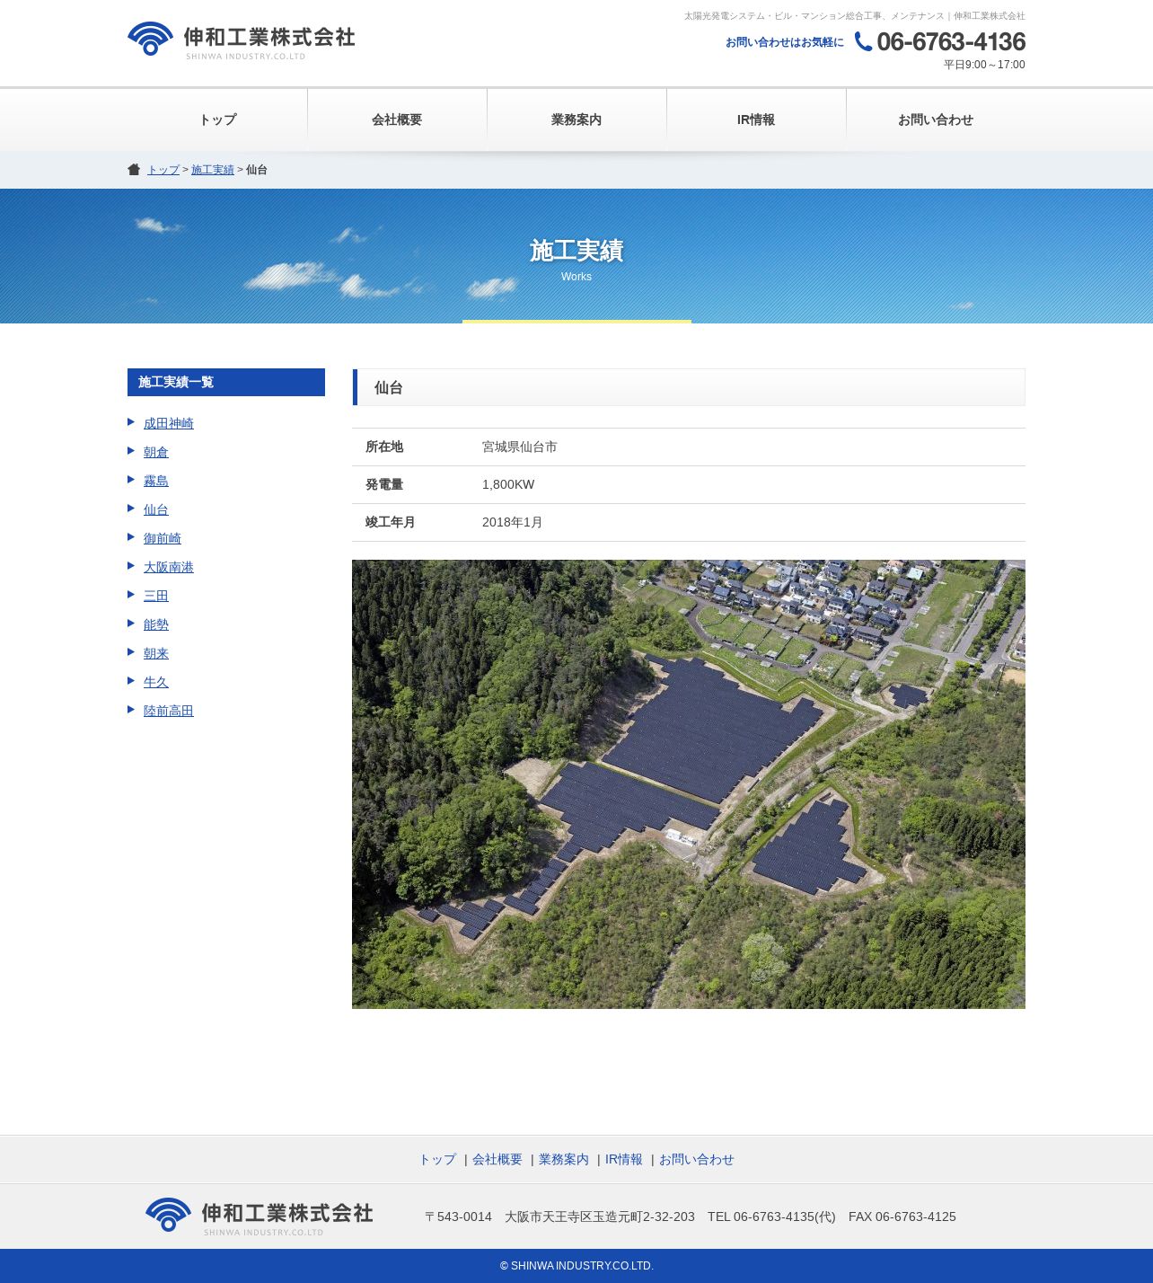This screenshot has height=1283, width=1153.
Task: Open the 成田神崎 works link
Action: [169, 423]
